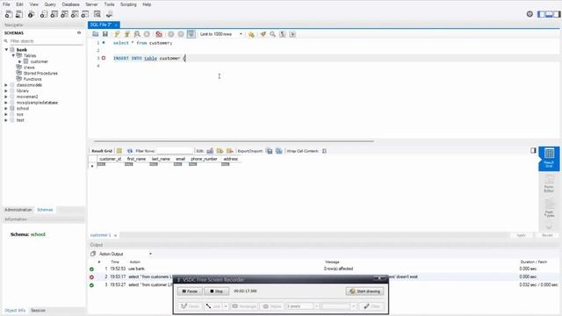Click the search table data icon
Image resolution: width=562 pixels, height=316 pixels.
point(97,14)
